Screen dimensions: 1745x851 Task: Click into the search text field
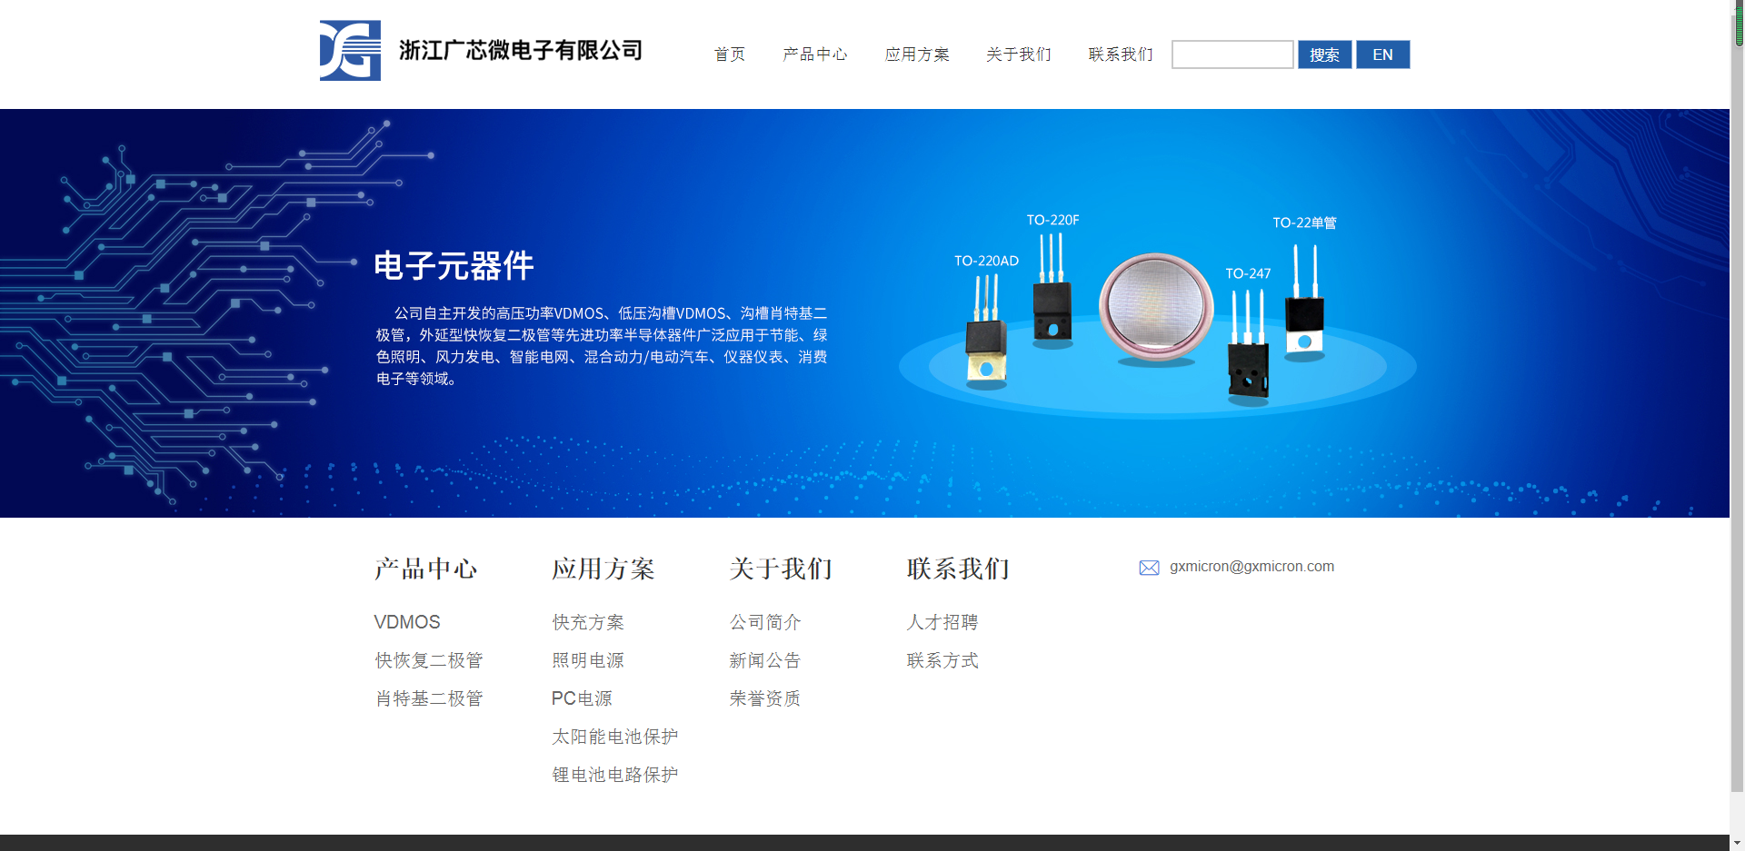coord(1231,54)
